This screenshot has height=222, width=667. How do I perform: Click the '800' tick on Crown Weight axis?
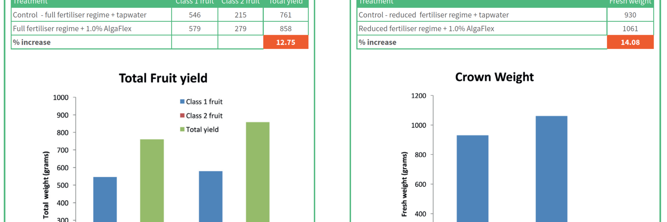pyautogui.click(x=421, y=155)
